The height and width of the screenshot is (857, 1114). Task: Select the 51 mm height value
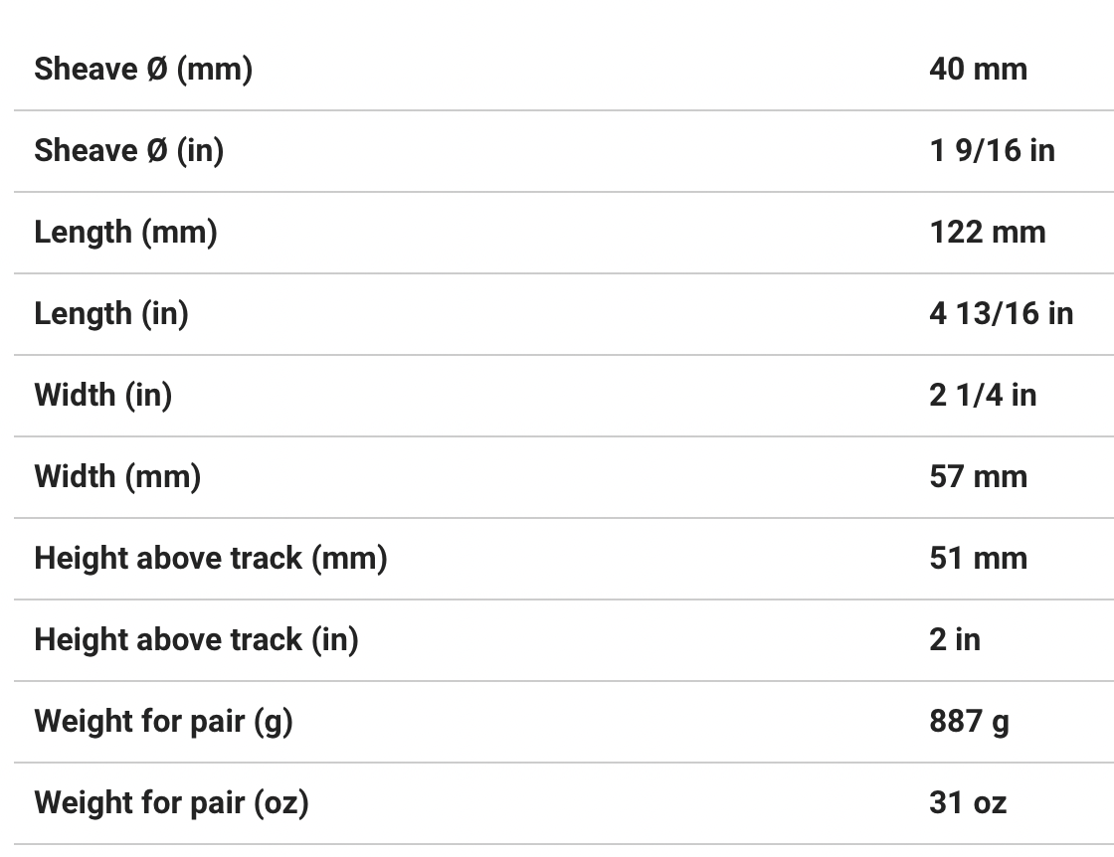(978, 559)
